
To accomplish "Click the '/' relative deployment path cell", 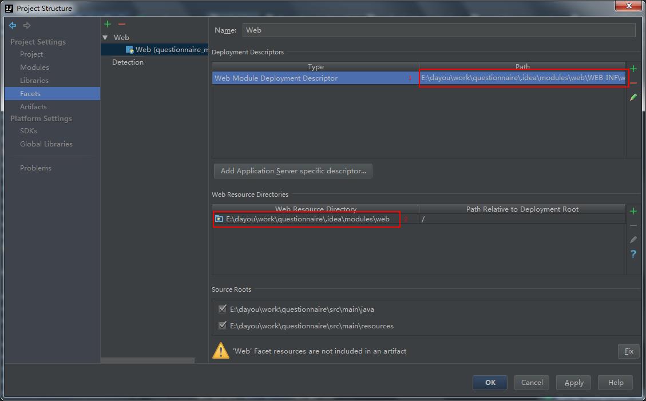I will pyautogui.click(x=522, y=219).
